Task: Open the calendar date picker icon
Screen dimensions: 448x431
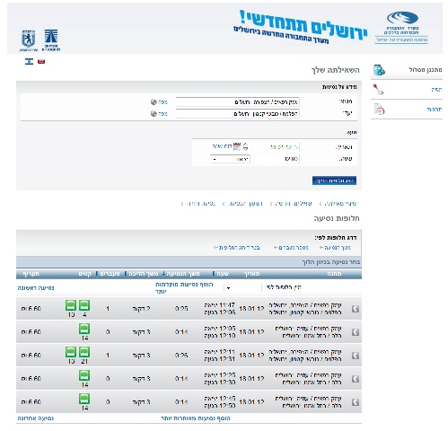Action: [x=237, y=146]
